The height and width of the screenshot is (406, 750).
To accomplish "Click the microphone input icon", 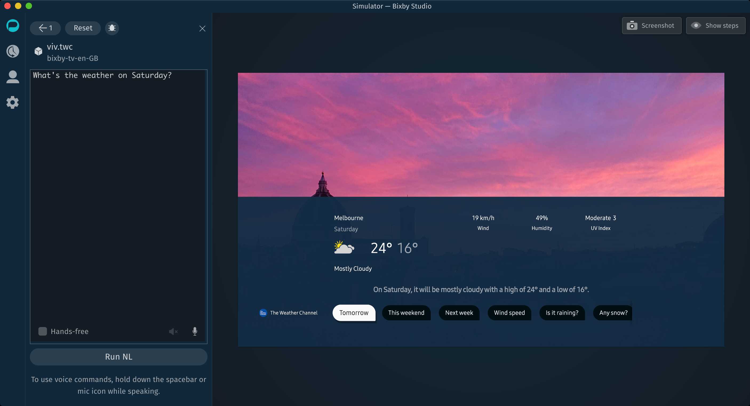I will 195,331.
